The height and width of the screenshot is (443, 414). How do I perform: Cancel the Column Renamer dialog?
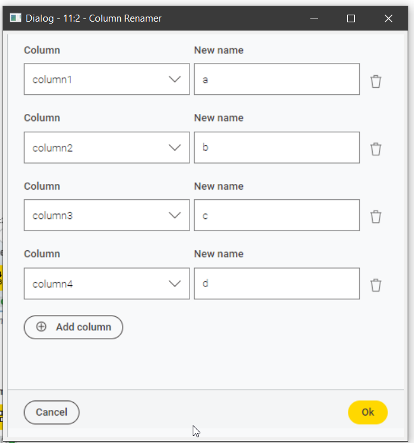point(52,412)
